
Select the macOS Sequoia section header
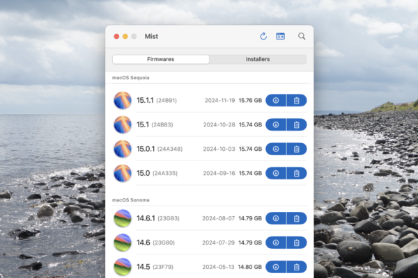tap(131, 78)
